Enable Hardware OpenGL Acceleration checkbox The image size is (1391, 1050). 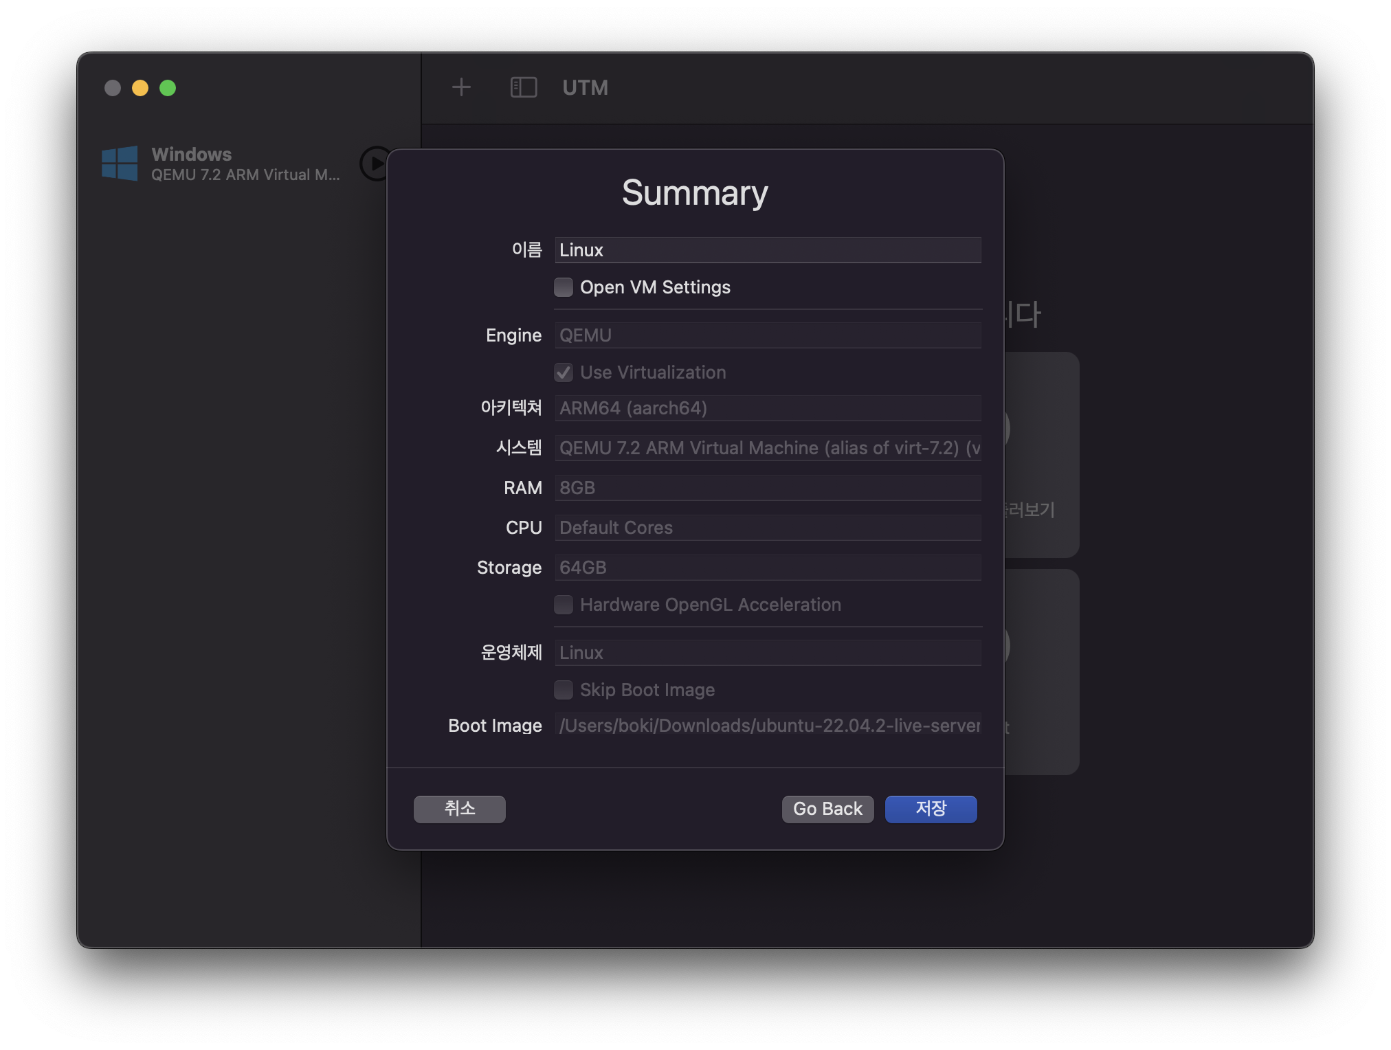[564, 605]
